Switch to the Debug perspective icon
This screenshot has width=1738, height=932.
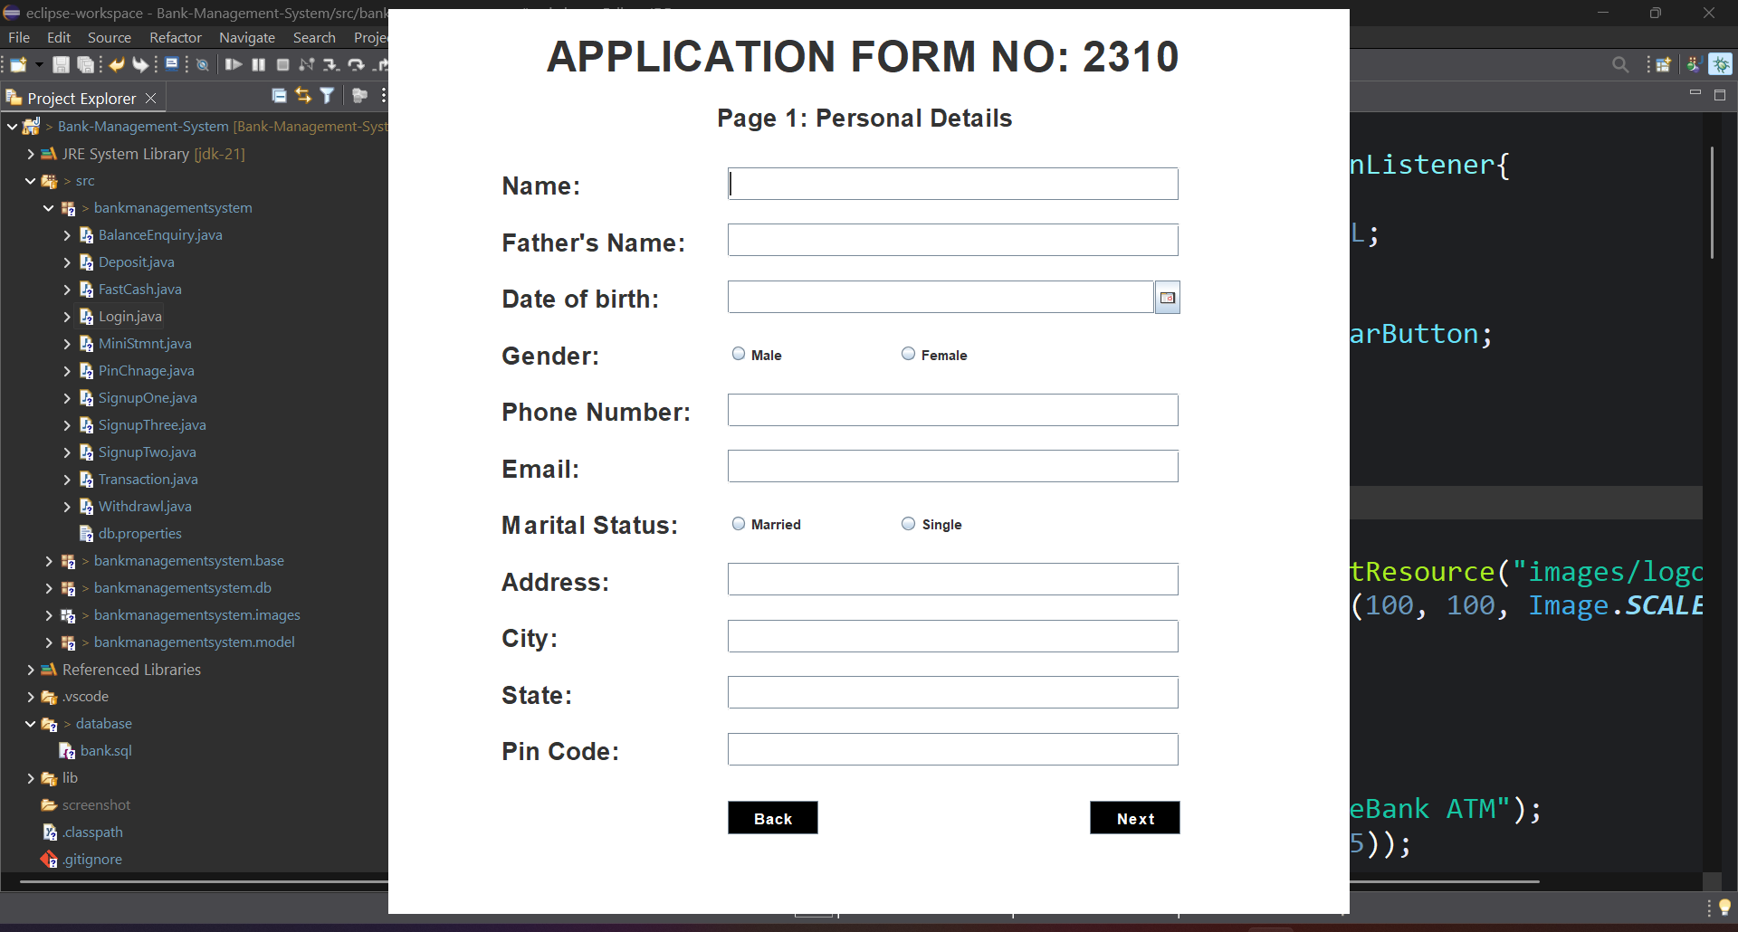click(1720, 64)
